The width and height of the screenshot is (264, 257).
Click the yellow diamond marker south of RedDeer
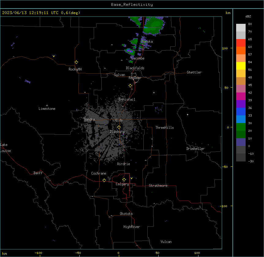pyautogui.click(x=130, y=86)
